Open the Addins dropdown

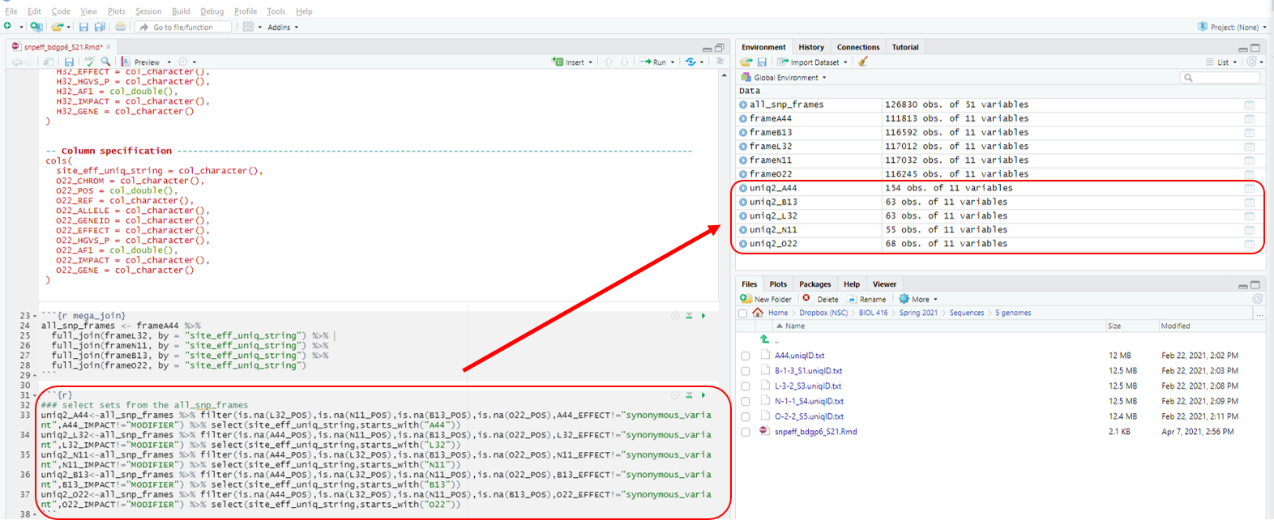click(283, 27)
